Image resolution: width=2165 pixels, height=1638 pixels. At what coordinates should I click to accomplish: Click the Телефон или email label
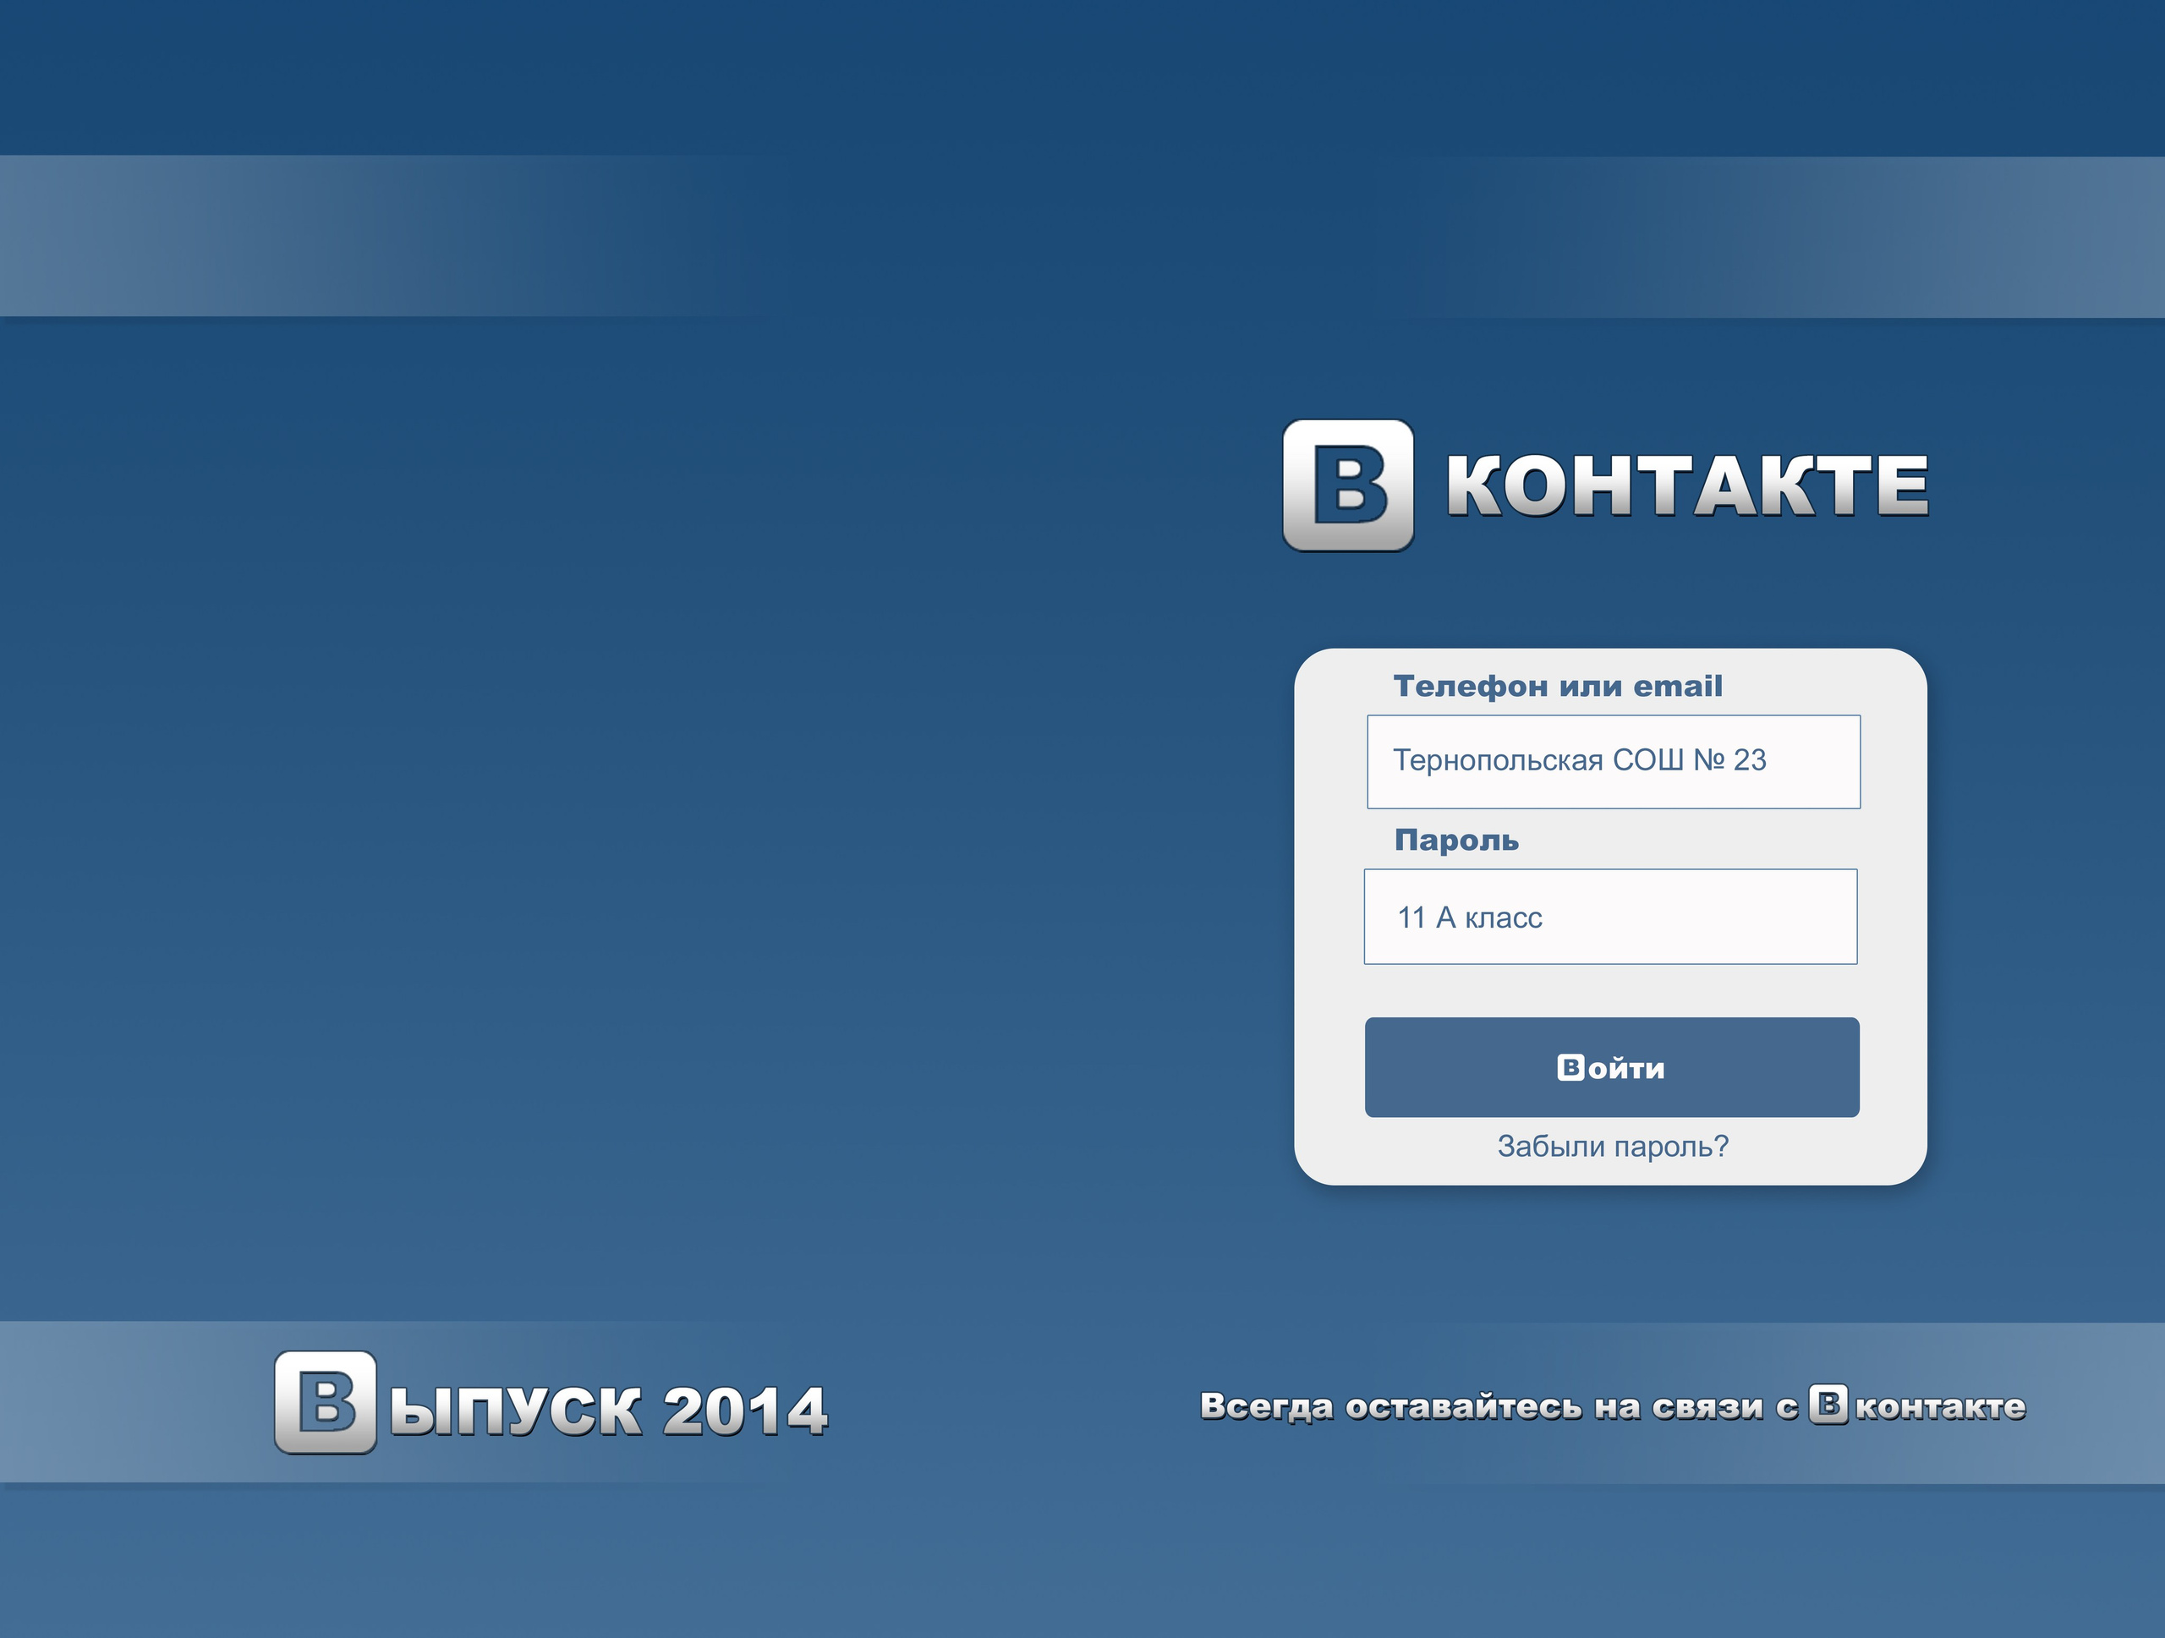(x=1556, y=686)
